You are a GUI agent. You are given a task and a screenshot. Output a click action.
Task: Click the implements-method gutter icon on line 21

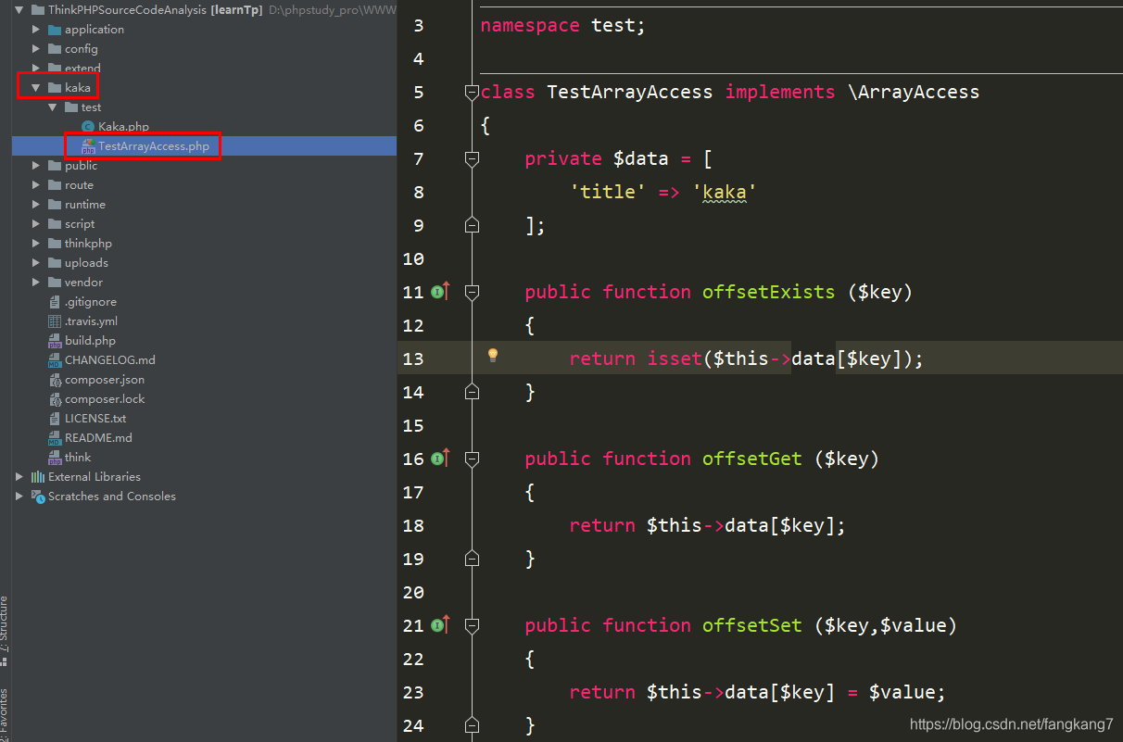click(x=440, y=625)
